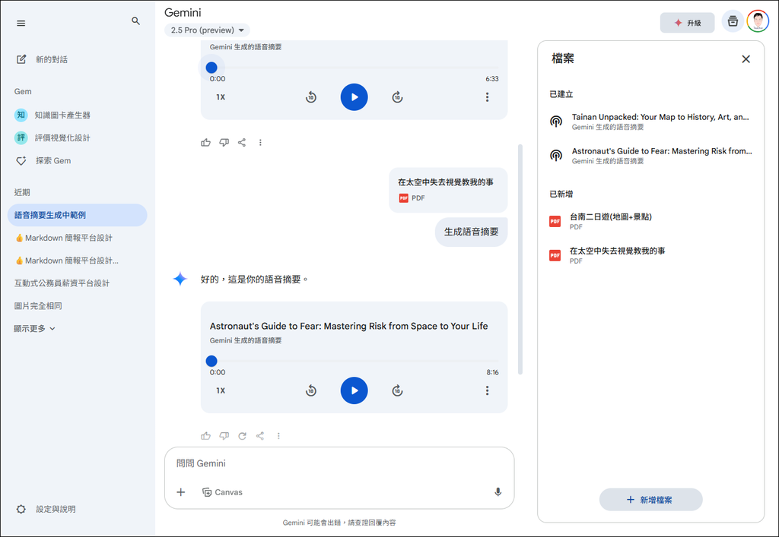Click the microphone voice input icon
Image resolution: width=779 pixels, height=537 pixels.
[x=498, y=492]
